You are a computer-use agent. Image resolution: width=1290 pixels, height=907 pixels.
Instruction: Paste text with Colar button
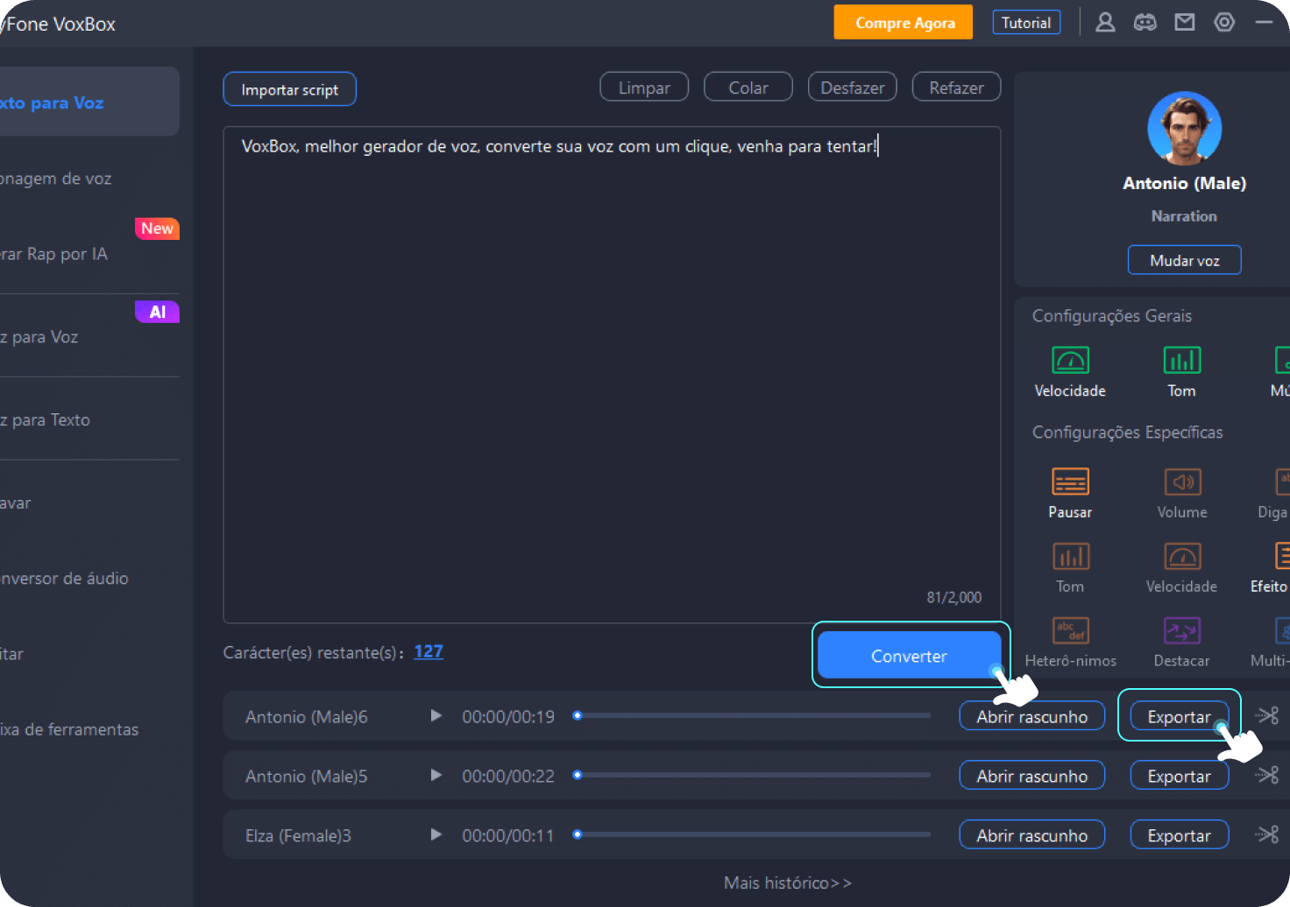coord(748,88)
